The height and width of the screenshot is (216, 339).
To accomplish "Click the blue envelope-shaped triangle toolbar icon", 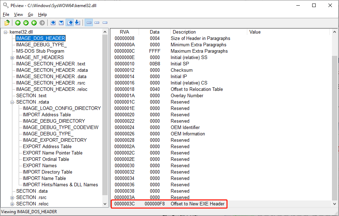I will tap(61, 23).
